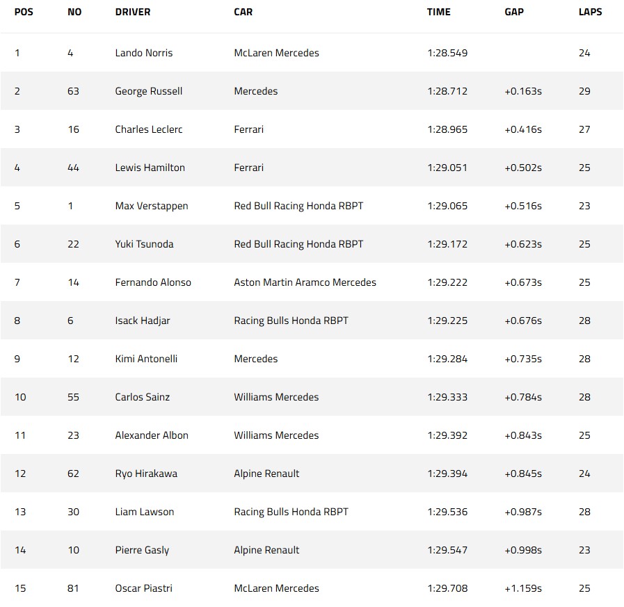The image size is (624, 607).
Task: Open George Russell driver name
Action: pyautogui.click(x=148, y=91)
